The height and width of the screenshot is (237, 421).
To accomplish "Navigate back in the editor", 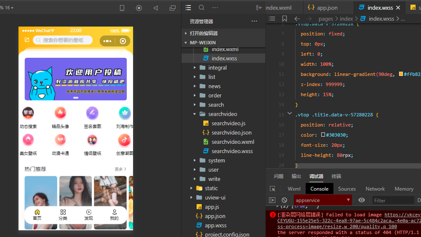I will [x=297, y=19].
